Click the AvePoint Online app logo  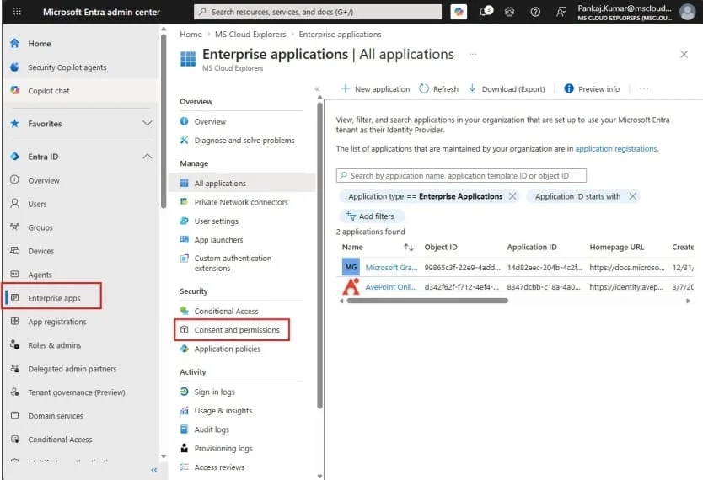(351, 286)
